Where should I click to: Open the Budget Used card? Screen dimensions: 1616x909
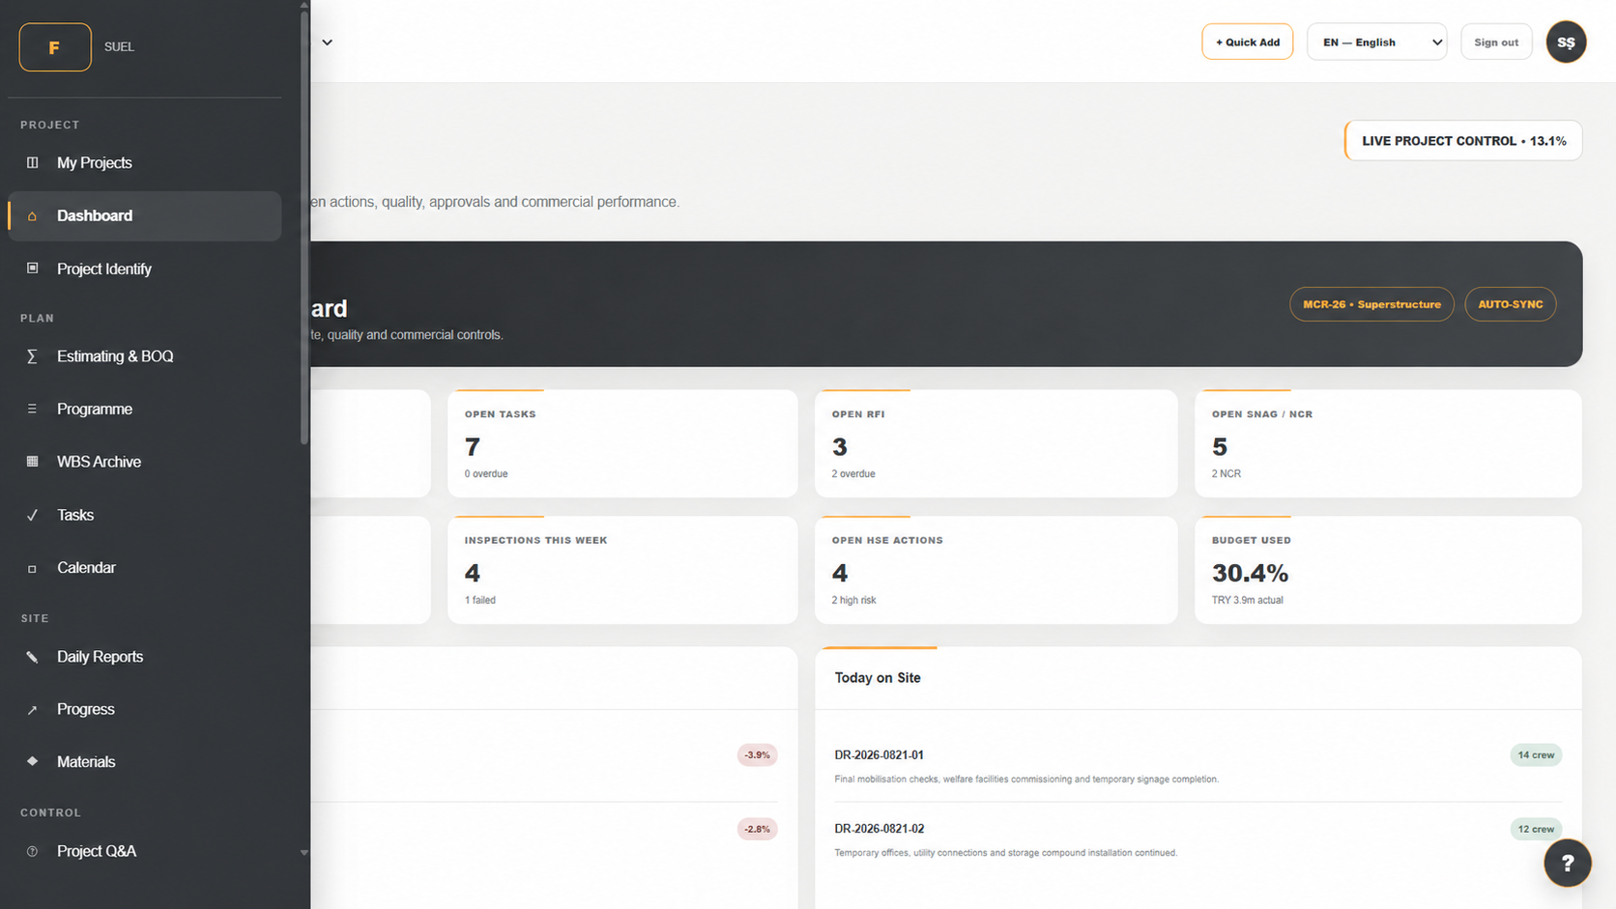1388,570
